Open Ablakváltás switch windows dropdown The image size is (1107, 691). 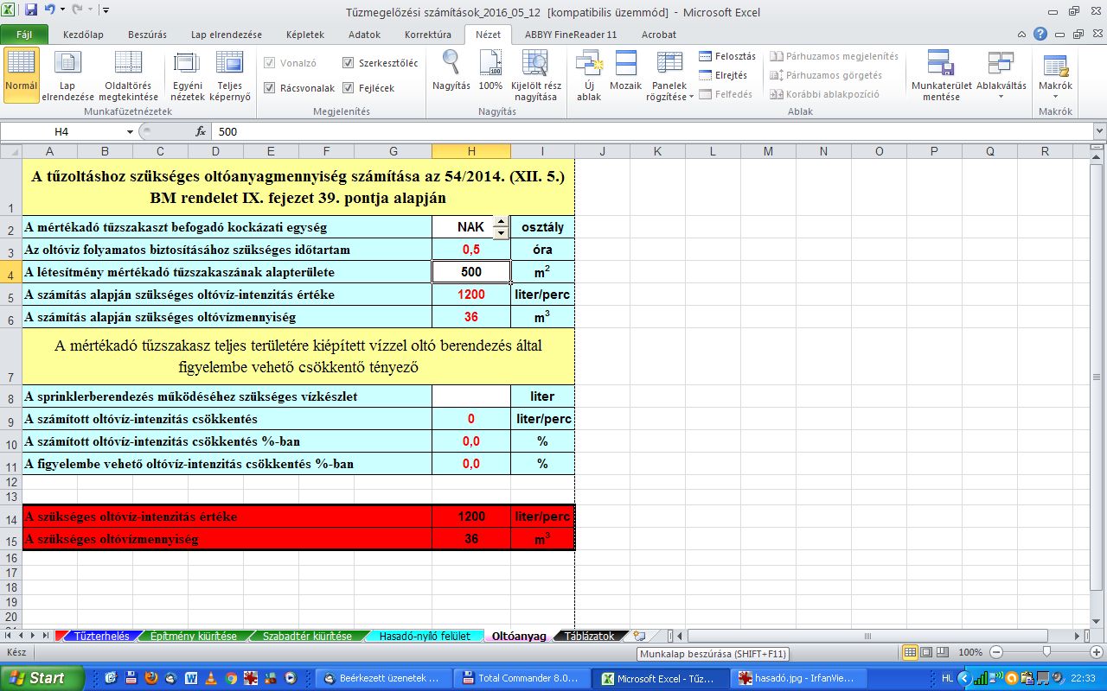coord(1001,75)
